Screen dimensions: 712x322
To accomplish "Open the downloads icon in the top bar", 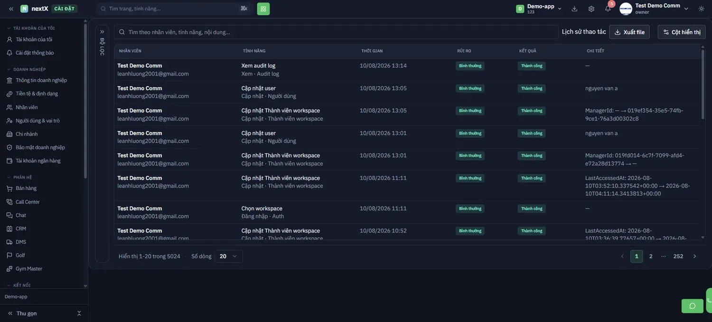I will coord(574,9).
